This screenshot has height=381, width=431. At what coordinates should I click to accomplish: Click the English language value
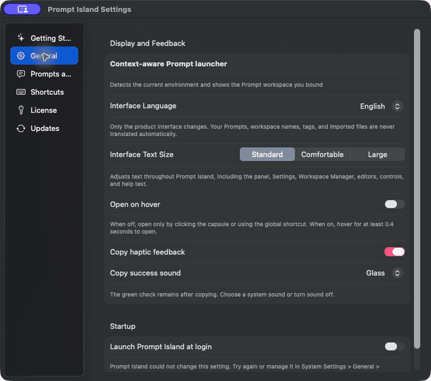[372, 107]
